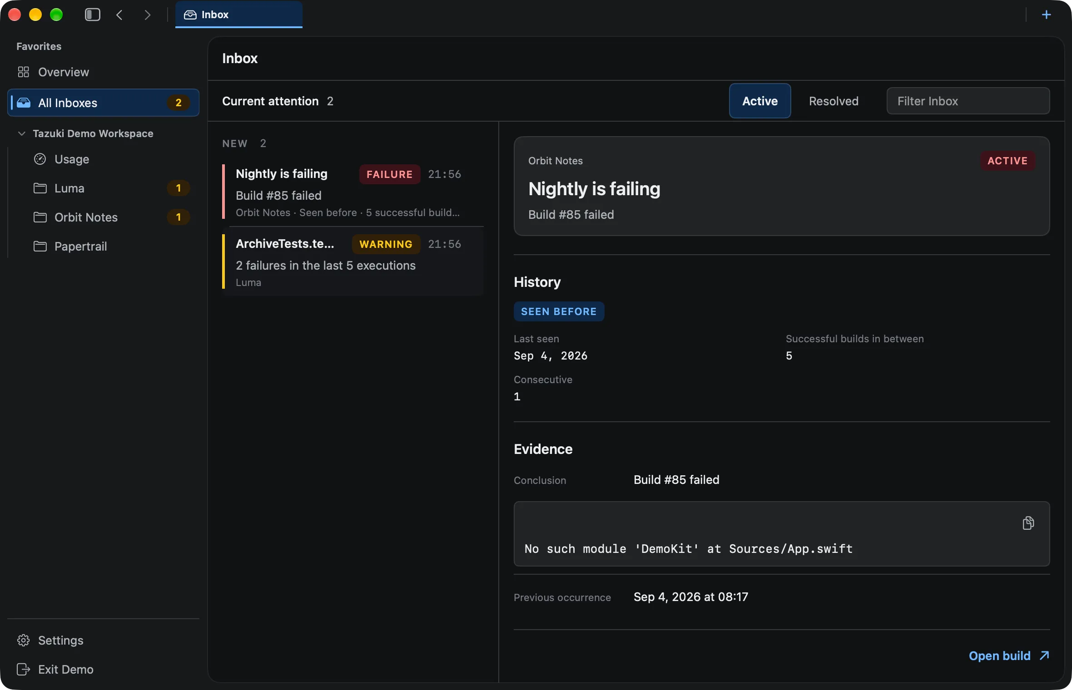
Task: Open the Papertrail inbox
Action: coord(111,246)
